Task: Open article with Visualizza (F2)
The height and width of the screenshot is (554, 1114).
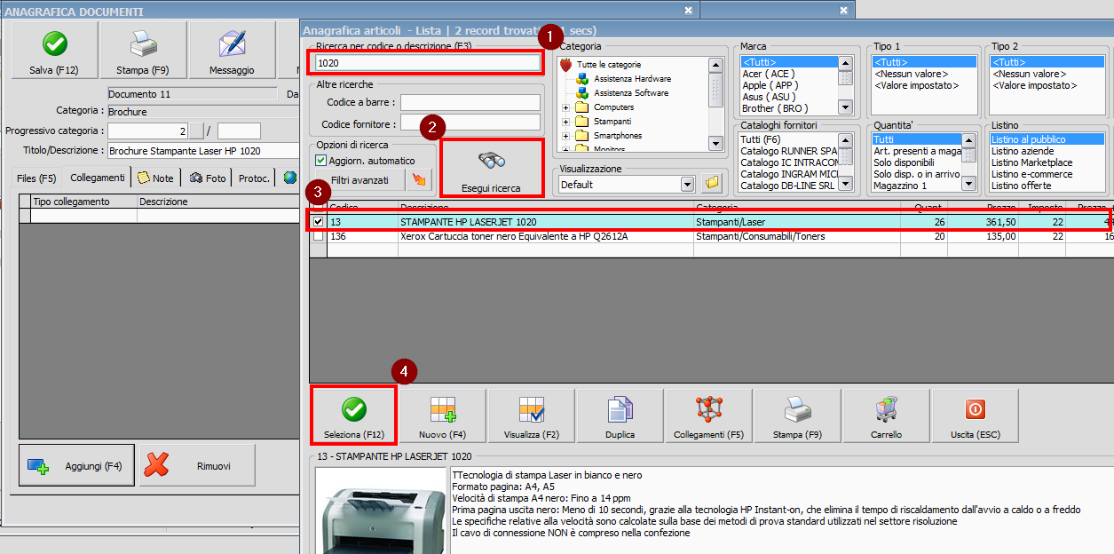Action: [532, 415]
